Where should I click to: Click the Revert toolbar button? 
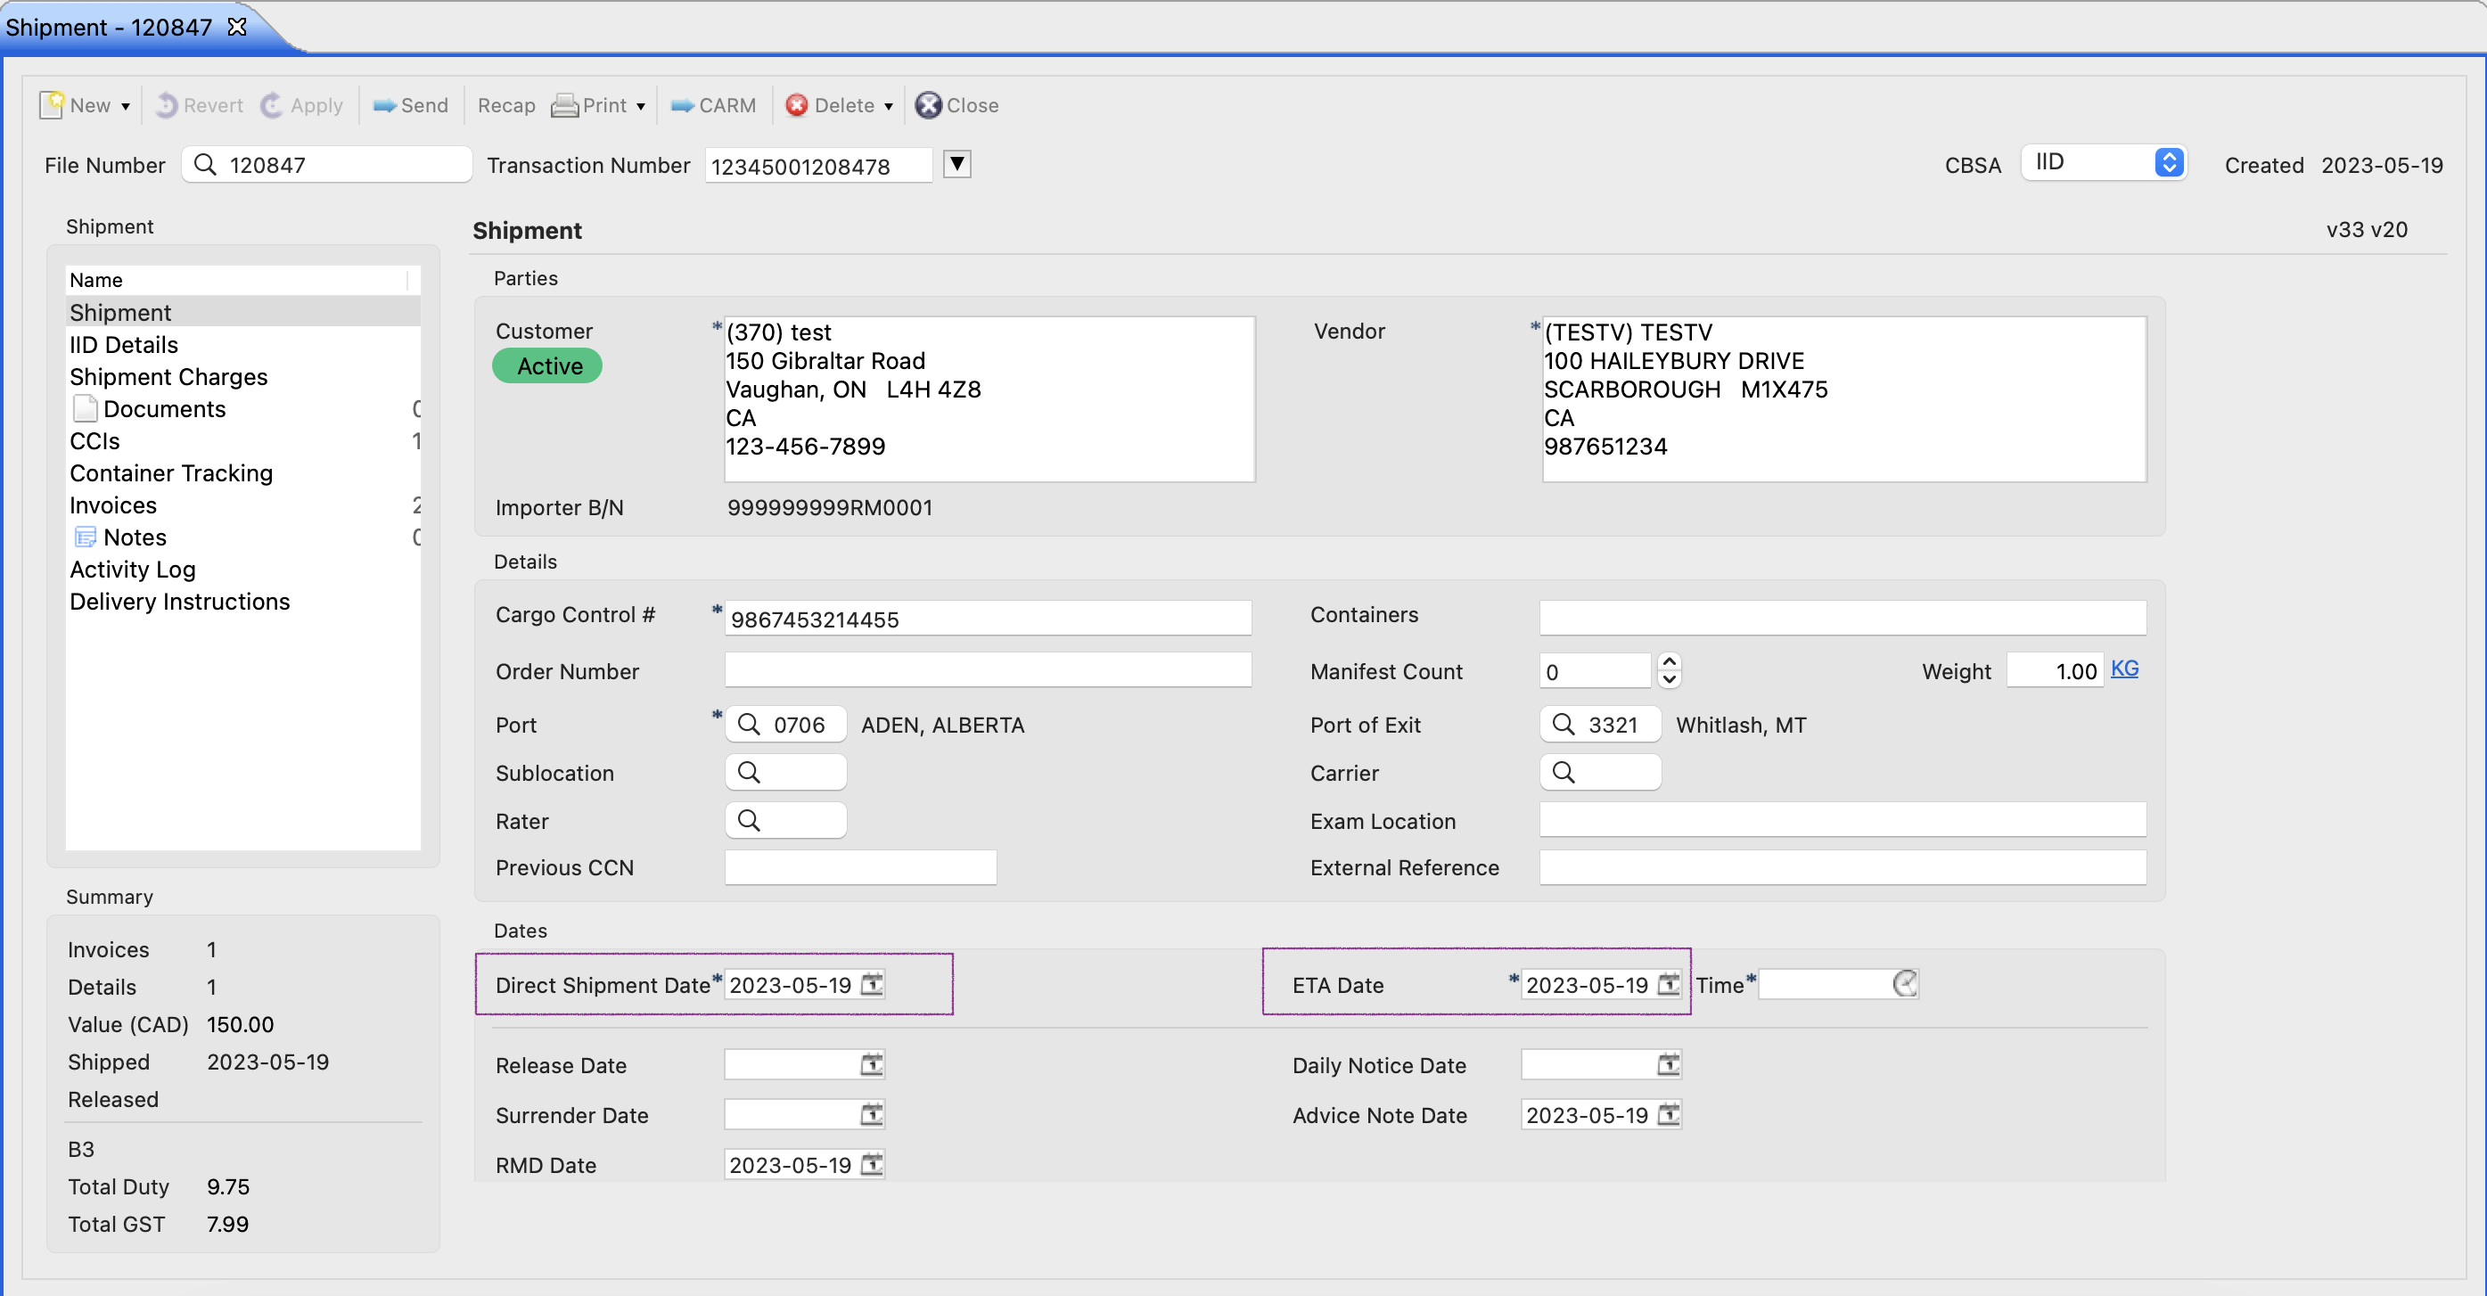point(200,105)
